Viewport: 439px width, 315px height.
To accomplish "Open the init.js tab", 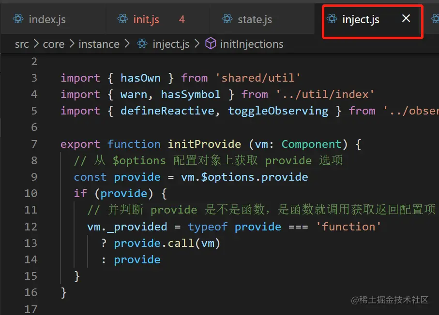I will 158,19.
